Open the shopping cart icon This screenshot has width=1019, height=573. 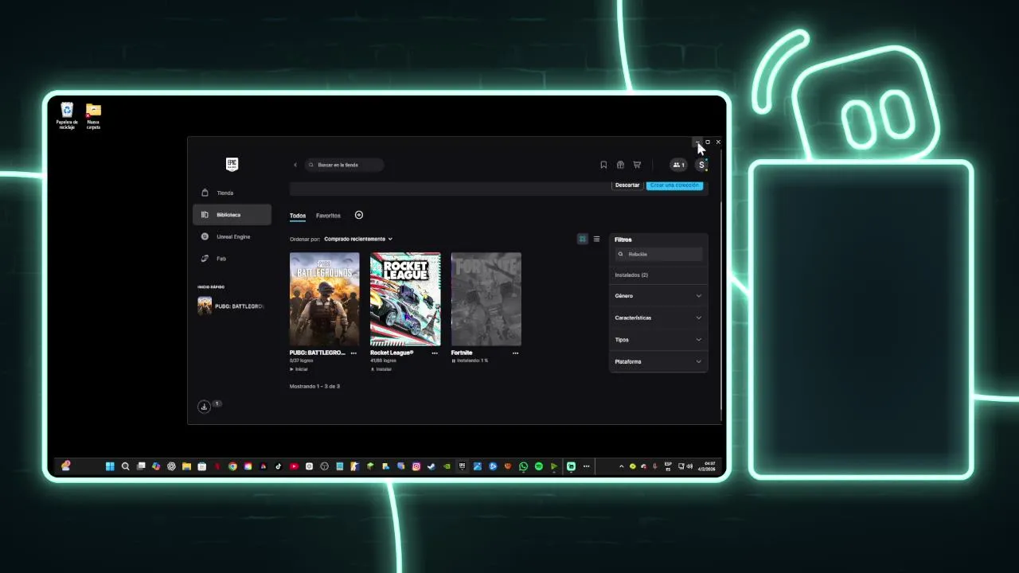coord(637,165)
